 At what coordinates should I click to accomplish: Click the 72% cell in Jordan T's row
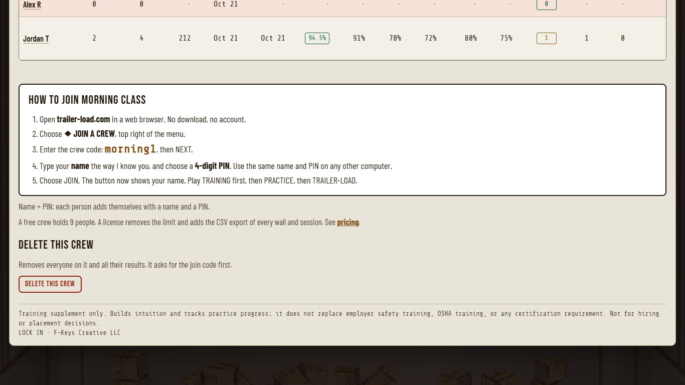pos(430,38)
